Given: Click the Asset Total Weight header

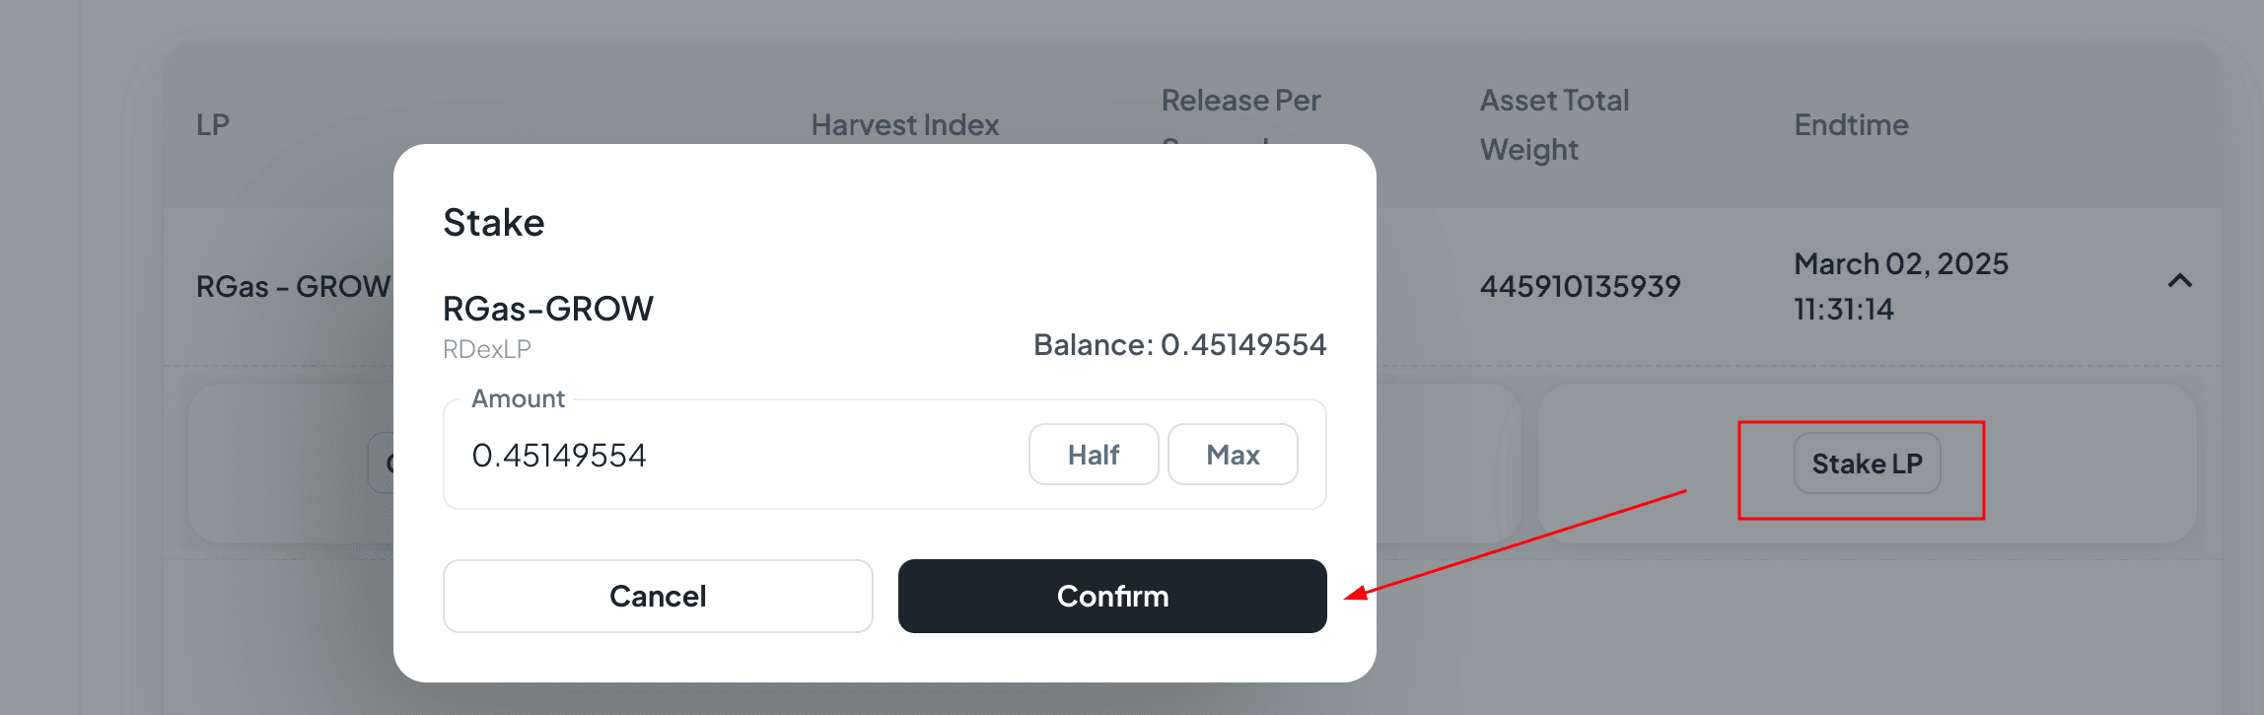Looking at the screenshot, I should [x=1554, y=124].
